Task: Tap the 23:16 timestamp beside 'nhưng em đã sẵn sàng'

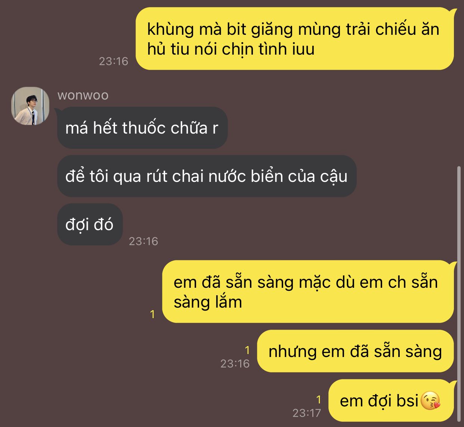Action: tap(235, 363)
